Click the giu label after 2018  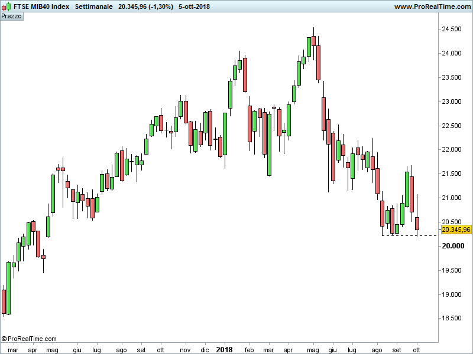332,350
